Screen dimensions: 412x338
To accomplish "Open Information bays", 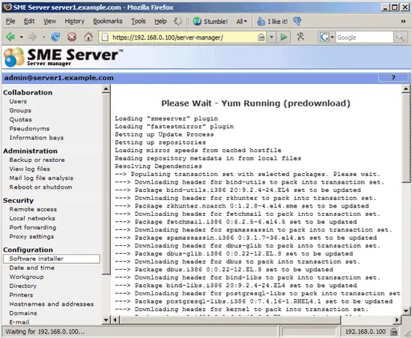I will pos(37,138).
